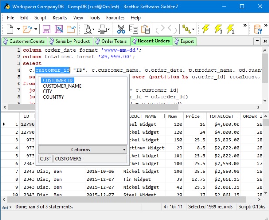Switch to CustomerCounts tab
The height and width of the screenshot is (220, 269).
(24, 41)
